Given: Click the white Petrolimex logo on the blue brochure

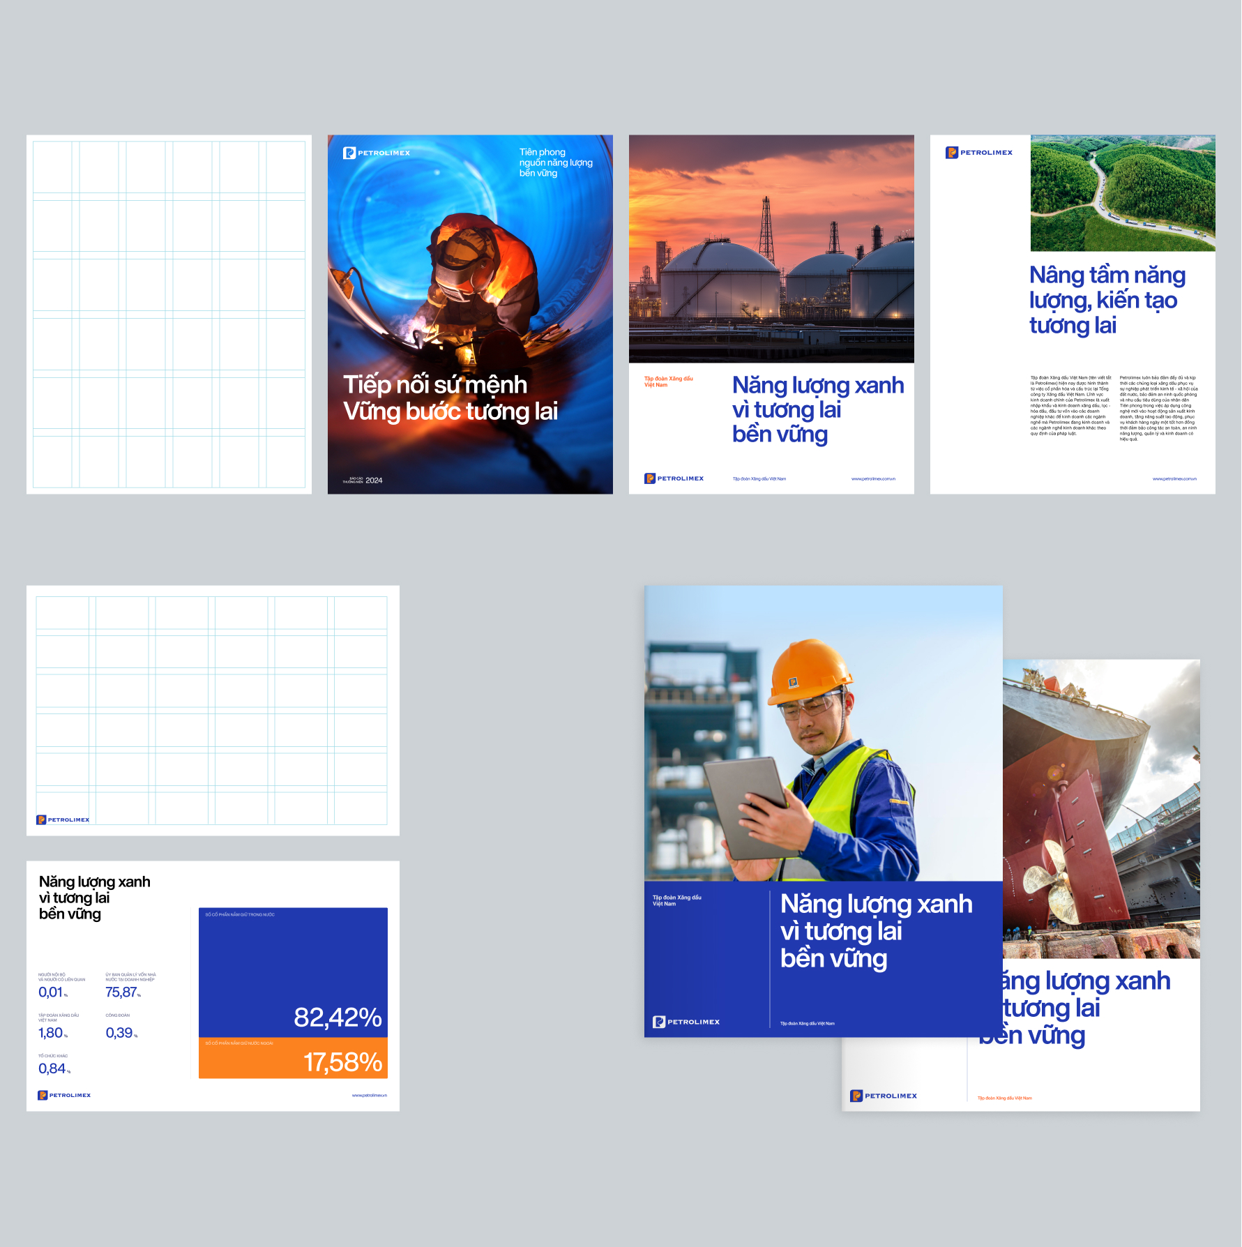Looking at the screenshot, I should click(x=686, y=1022).
